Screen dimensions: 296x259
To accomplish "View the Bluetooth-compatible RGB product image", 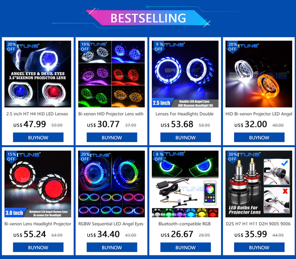I will click(185, 184).
